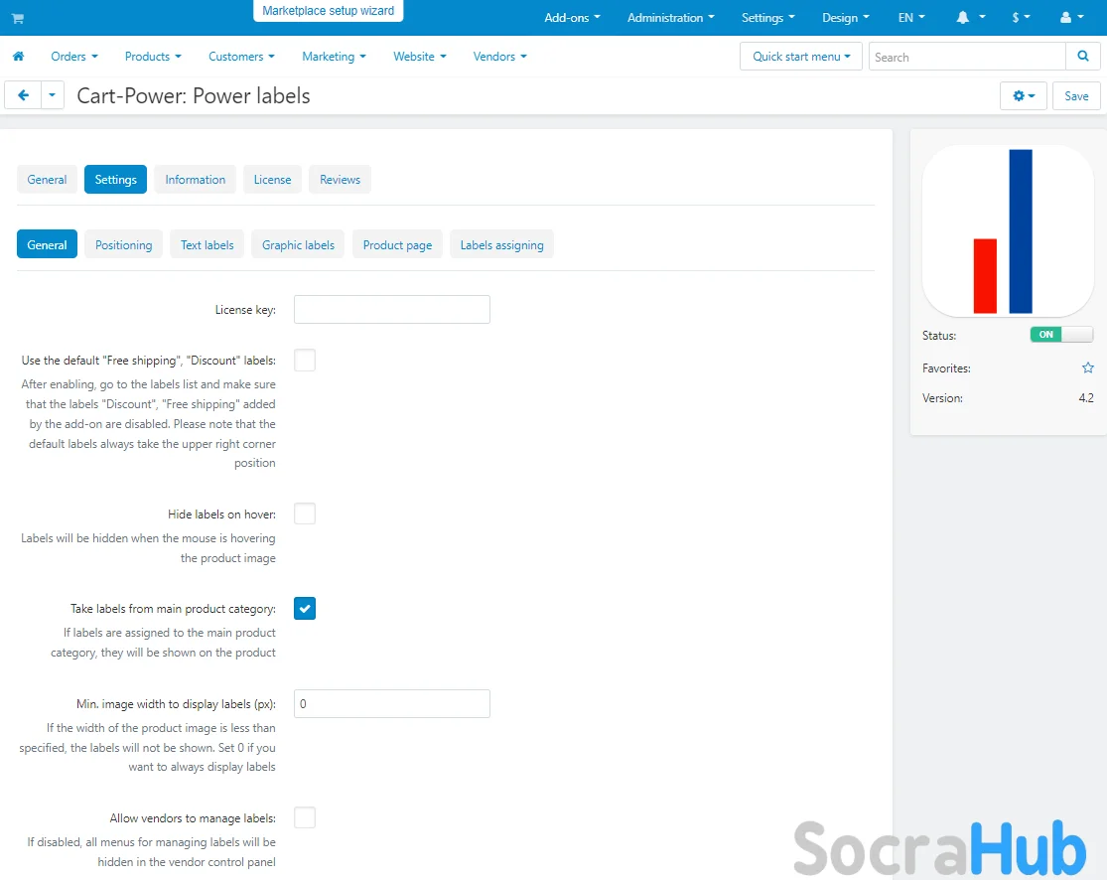Expand the EN language selector
Screen dimensions: 1107x880
click(x=910, y=18)
